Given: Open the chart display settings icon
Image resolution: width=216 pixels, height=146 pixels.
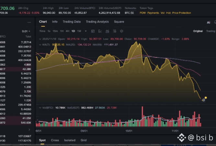Looking at the screenshot, I should (114, 31).
